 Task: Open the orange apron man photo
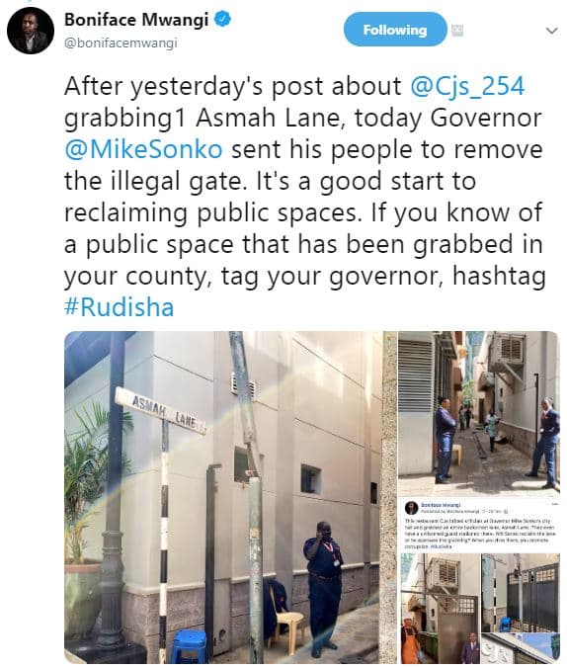point(441,609)
